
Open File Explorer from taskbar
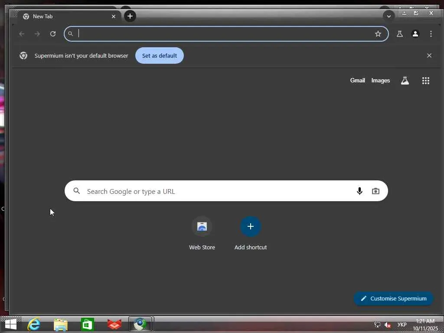[61, 324]
